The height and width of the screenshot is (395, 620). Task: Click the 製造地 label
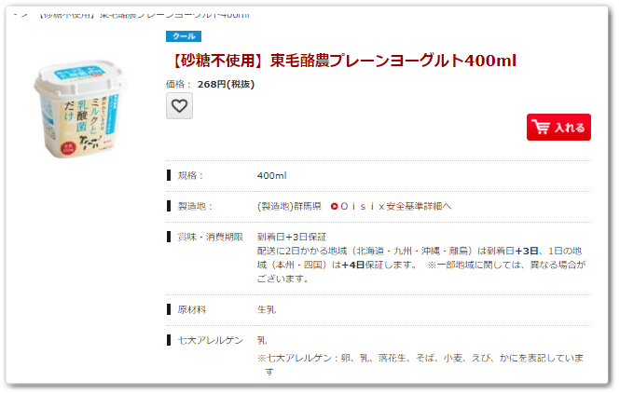[195, 206]
